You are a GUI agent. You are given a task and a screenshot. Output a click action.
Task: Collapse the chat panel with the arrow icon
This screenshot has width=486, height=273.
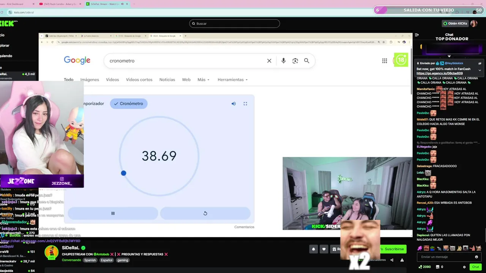pyautogui.click(x=417, y=35)
